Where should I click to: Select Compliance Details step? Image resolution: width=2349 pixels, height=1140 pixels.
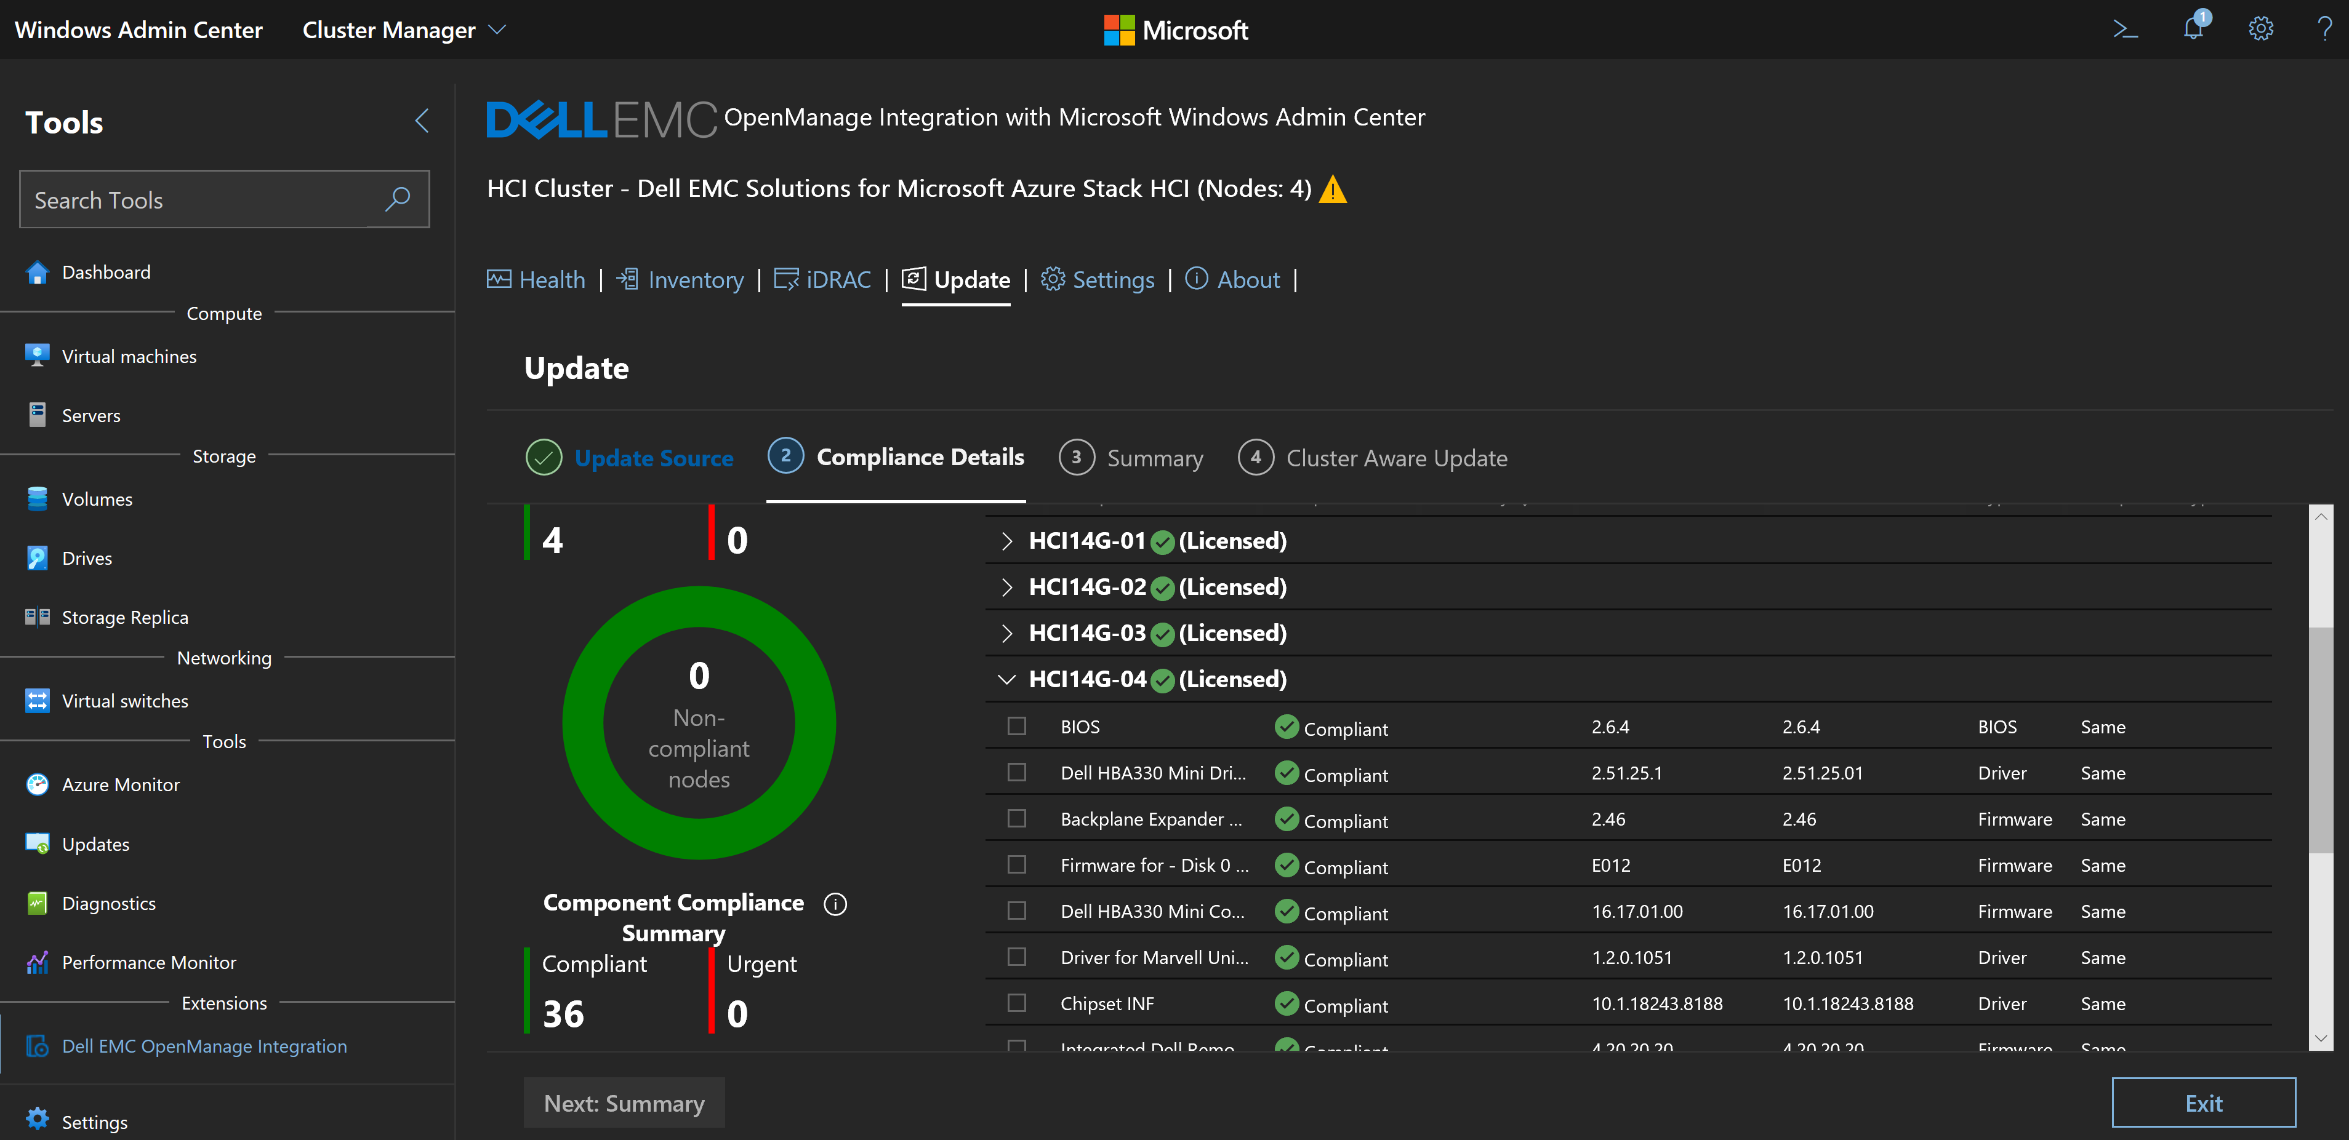point(896,456)
